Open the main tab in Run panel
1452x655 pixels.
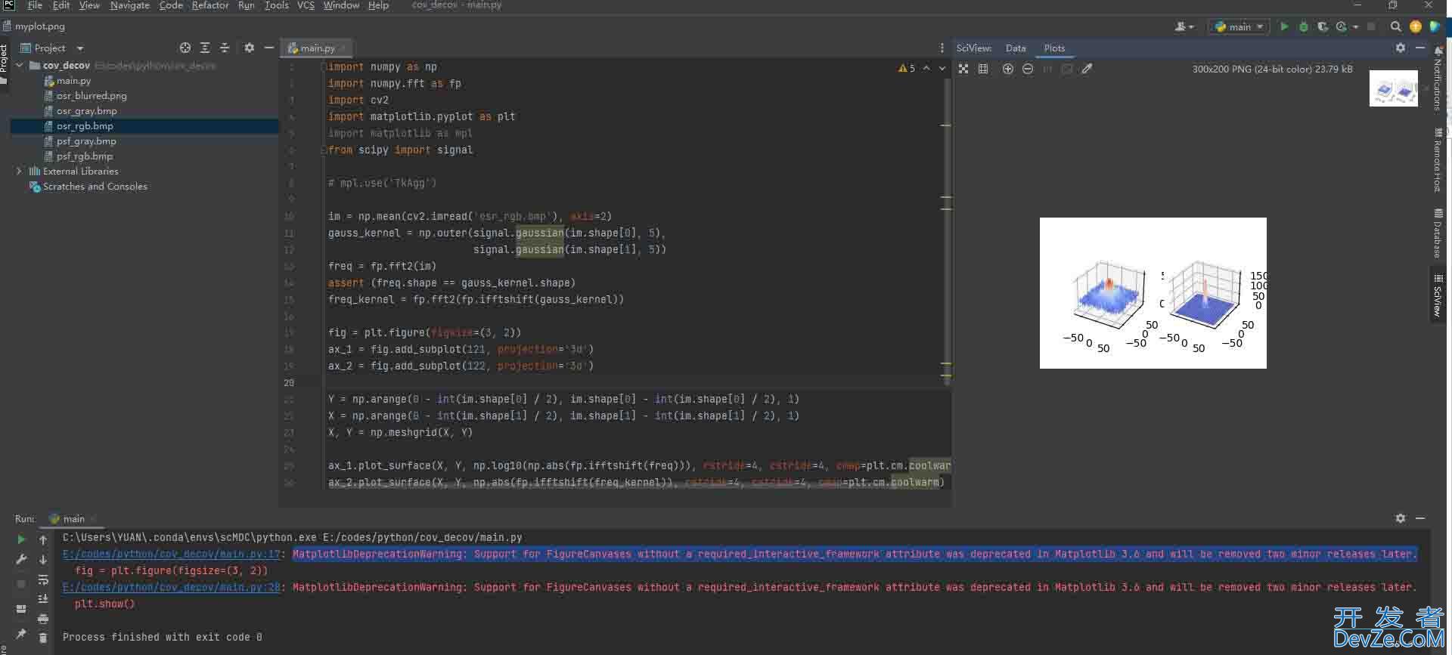(x=73, y=519)
